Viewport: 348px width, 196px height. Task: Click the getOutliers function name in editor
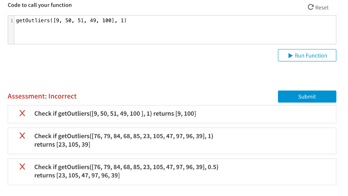tap(33, 20)
